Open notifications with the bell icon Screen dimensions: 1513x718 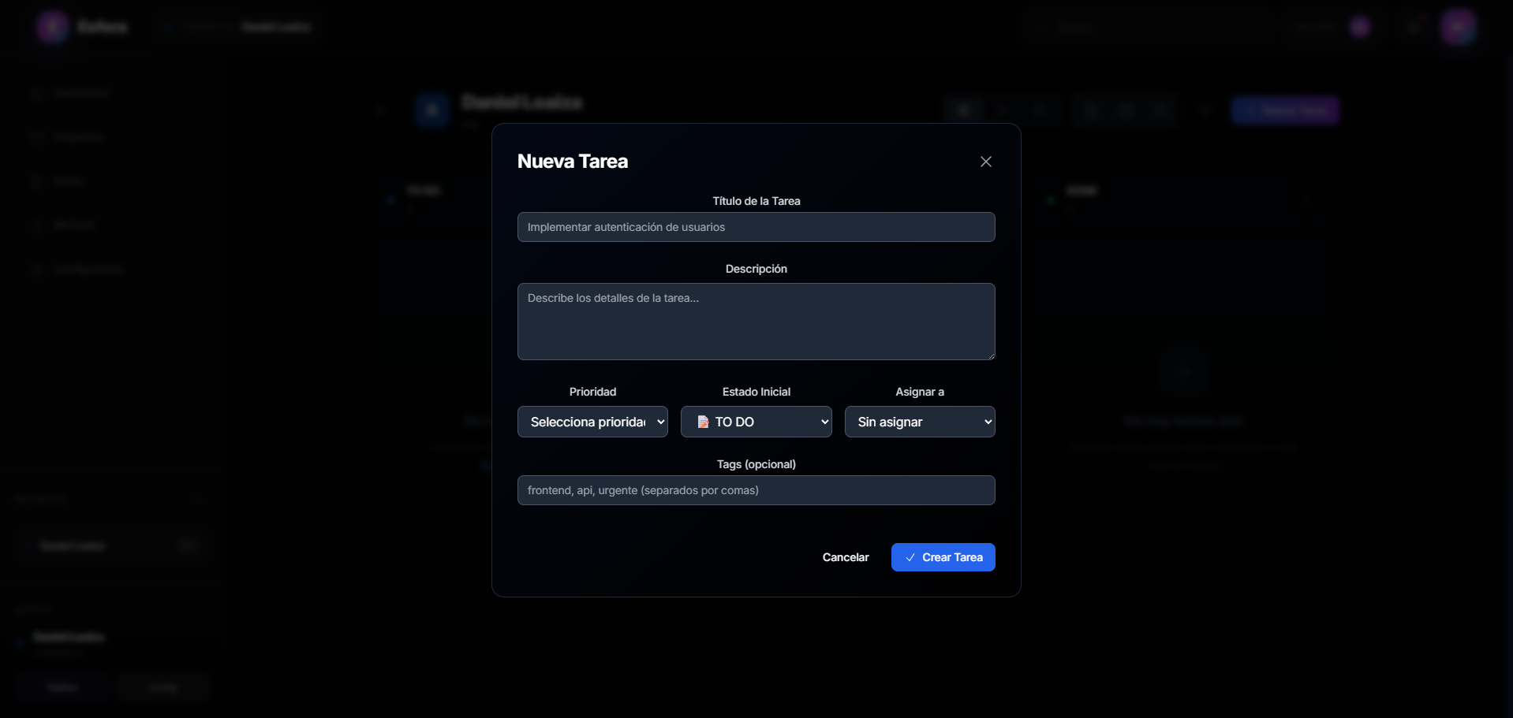1412,26
